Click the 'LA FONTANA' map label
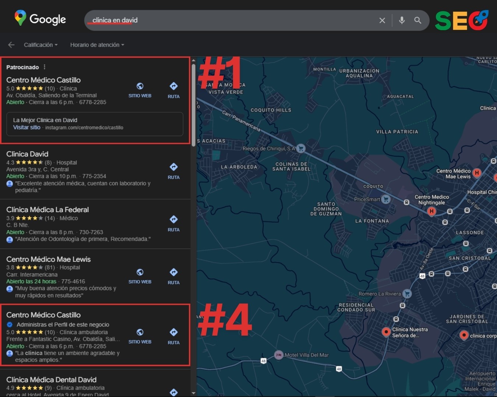Screen dimensions: 497x397 coord(372,221)
